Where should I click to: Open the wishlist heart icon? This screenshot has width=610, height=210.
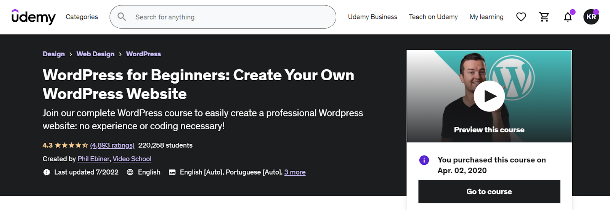pyautogui.click(x=521, y=17)
